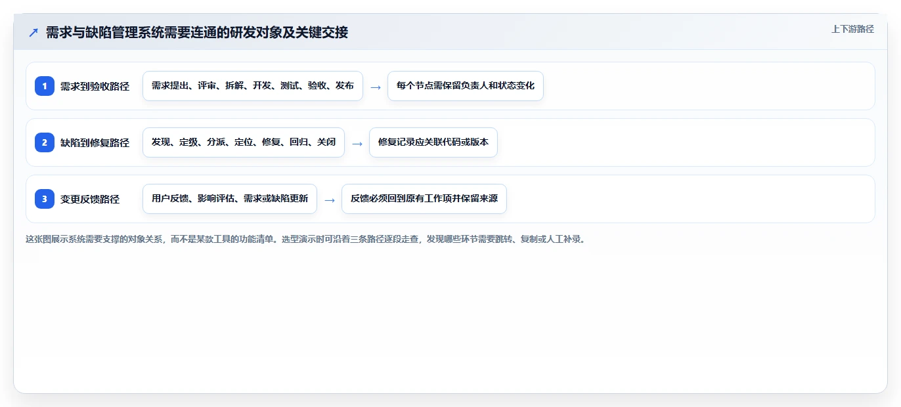Click the 发现、定级、分派 box
The height and width of the screenshot is (407, 901).
point(244,142)
